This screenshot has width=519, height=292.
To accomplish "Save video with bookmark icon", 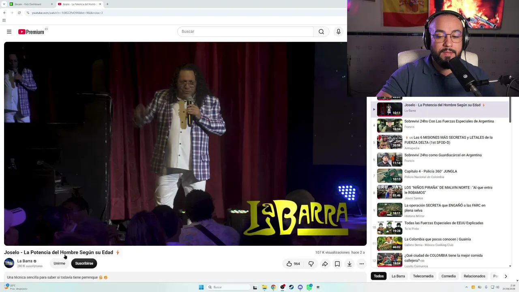I will [337, 264].
